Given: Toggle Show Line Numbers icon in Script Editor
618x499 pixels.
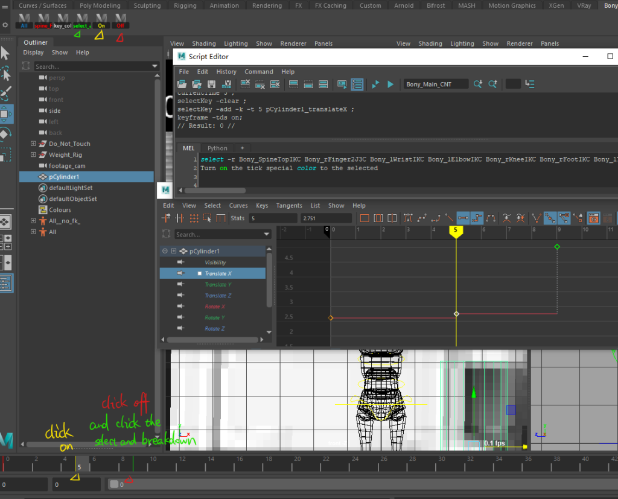Looking at the screenshot, I should point(357,84).
